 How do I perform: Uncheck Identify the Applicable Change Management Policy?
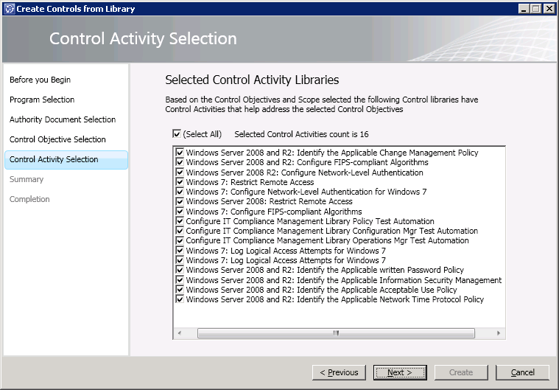(180, 153)
